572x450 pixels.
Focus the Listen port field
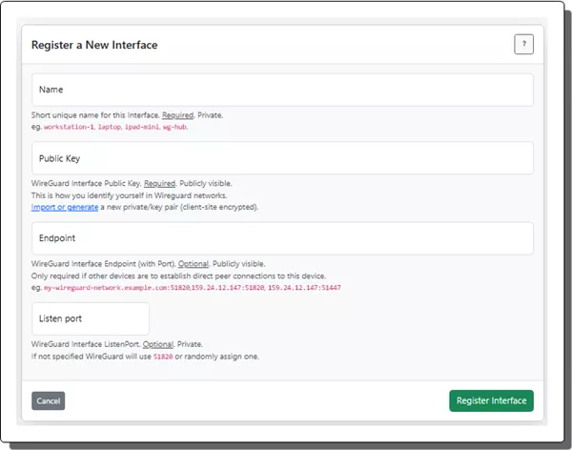91,318
